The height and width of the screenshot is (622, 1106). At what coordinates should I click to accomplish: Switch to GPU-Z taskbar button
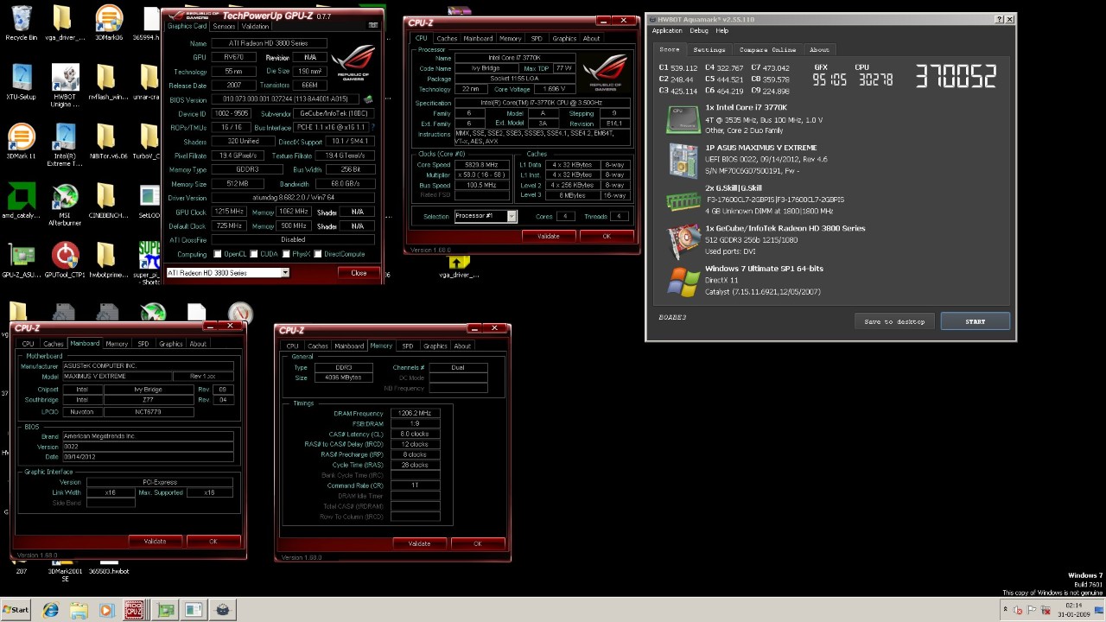[163, 610]
